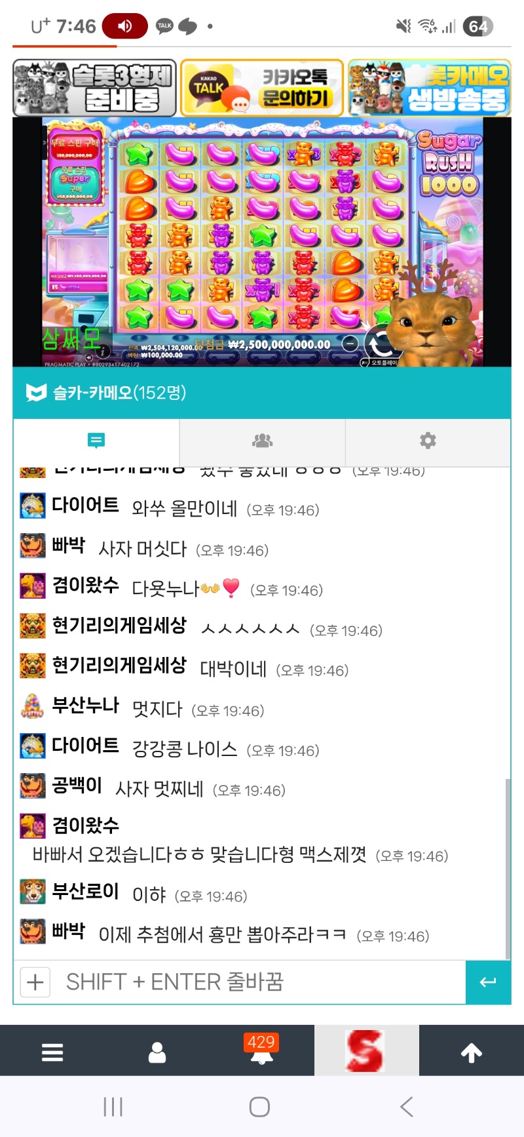Tap the audio speaker pill in status bar
The width and height of the screenshot is (524, 1137).
(125, 26)
